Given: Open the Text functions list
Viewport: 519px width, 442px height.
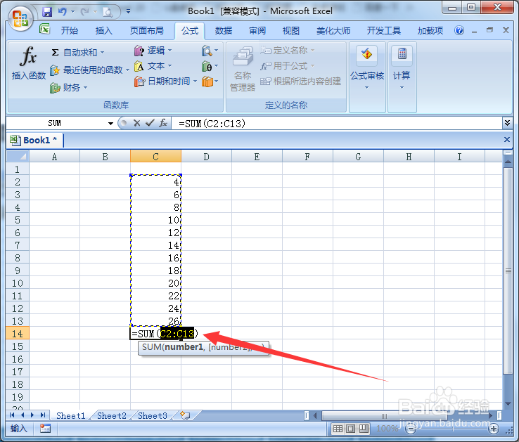Looking at the screenshot, I should click(153, 66).
